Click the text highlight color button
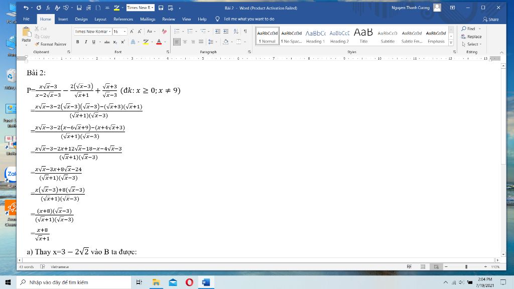 click(146, 42)
